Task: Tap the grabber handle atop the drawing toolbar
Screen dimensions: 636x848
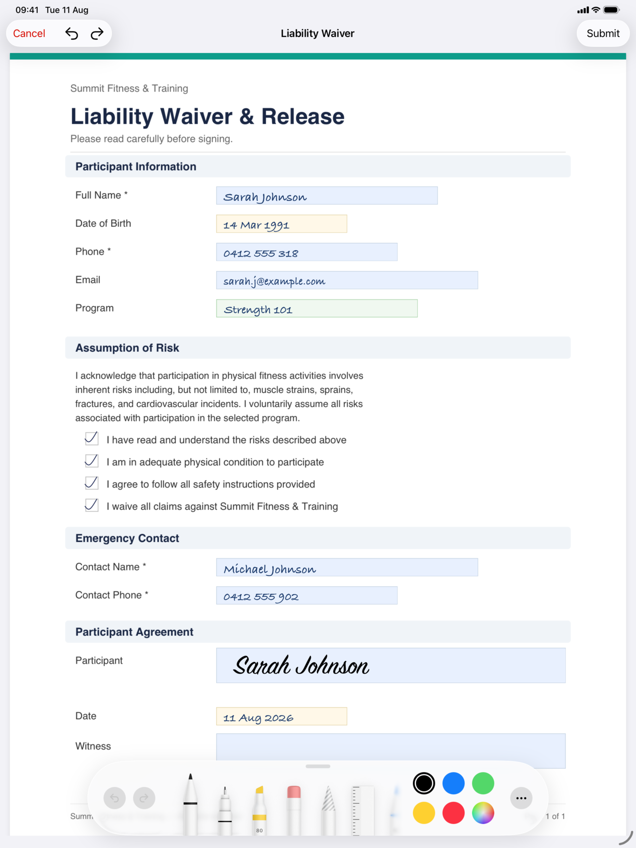Action: pos(318,766)
